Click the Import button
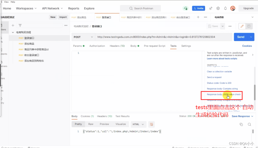The width and height of the screenshot is (258, 148). [x=63, y=17]
